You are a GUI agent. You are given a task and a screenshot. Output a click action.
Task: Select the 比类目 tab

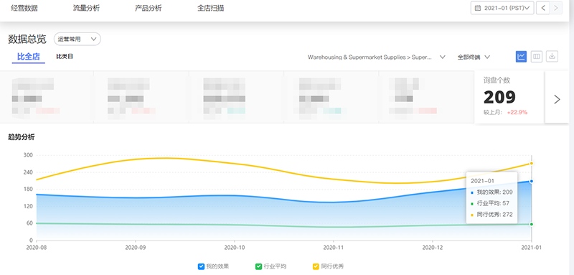click(x=65, y=57)
